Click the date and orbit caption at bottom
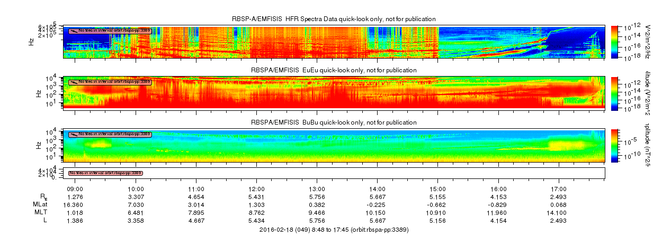 coord(334,230)
